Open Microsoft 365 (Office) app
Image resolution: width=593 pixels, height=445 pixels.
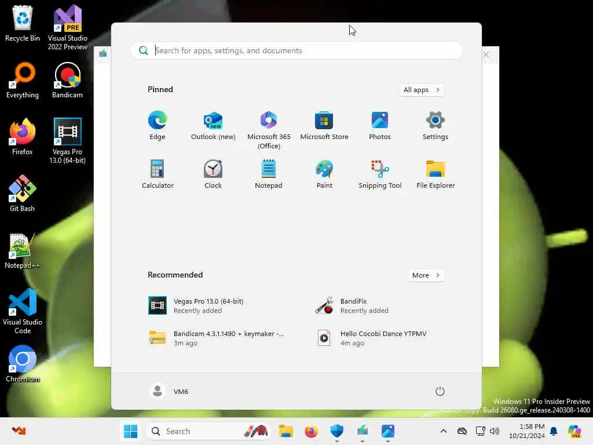(269, 130)
